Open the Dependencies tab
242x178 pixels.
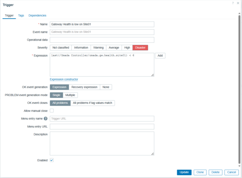[37, 16]
